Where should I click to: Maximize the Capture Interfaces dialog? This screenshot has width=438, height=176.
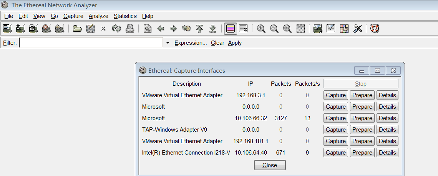pos(377,71)
